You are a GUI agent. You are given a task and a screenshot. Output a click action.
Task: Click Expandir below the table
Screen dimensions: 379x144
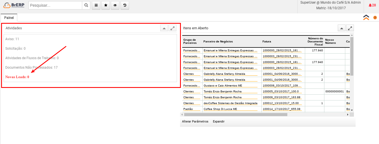click(x=218, y=122)
